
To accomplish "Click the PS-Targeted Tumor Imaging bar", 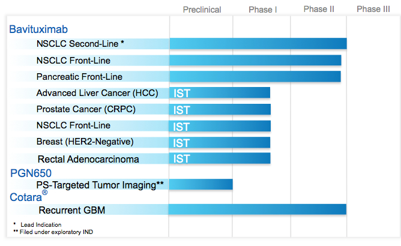I will [x=200, y=184].
